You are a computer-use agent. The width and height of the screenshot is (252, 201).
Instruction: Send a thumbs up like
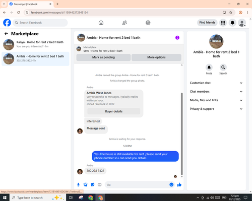pos(179,185)
